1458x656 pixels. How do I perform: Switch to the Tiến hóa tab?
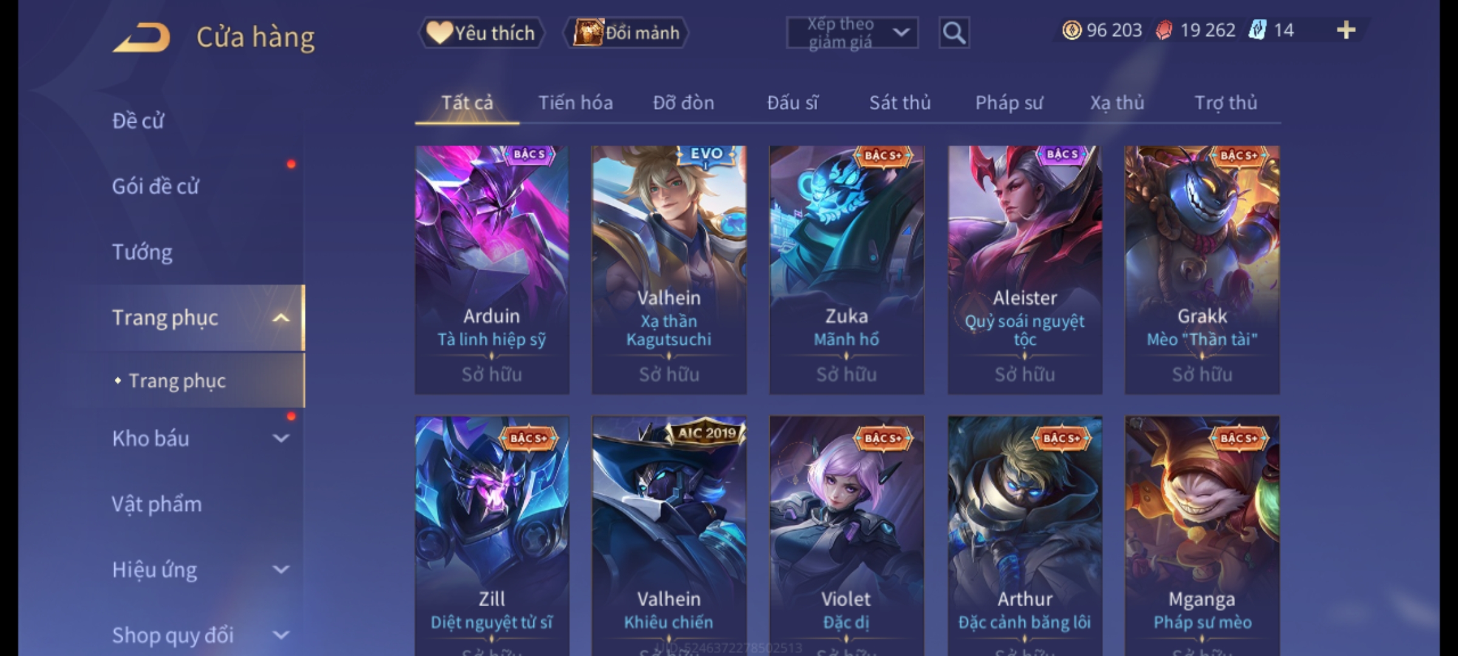pyautogui.click(x=575, y=103)
